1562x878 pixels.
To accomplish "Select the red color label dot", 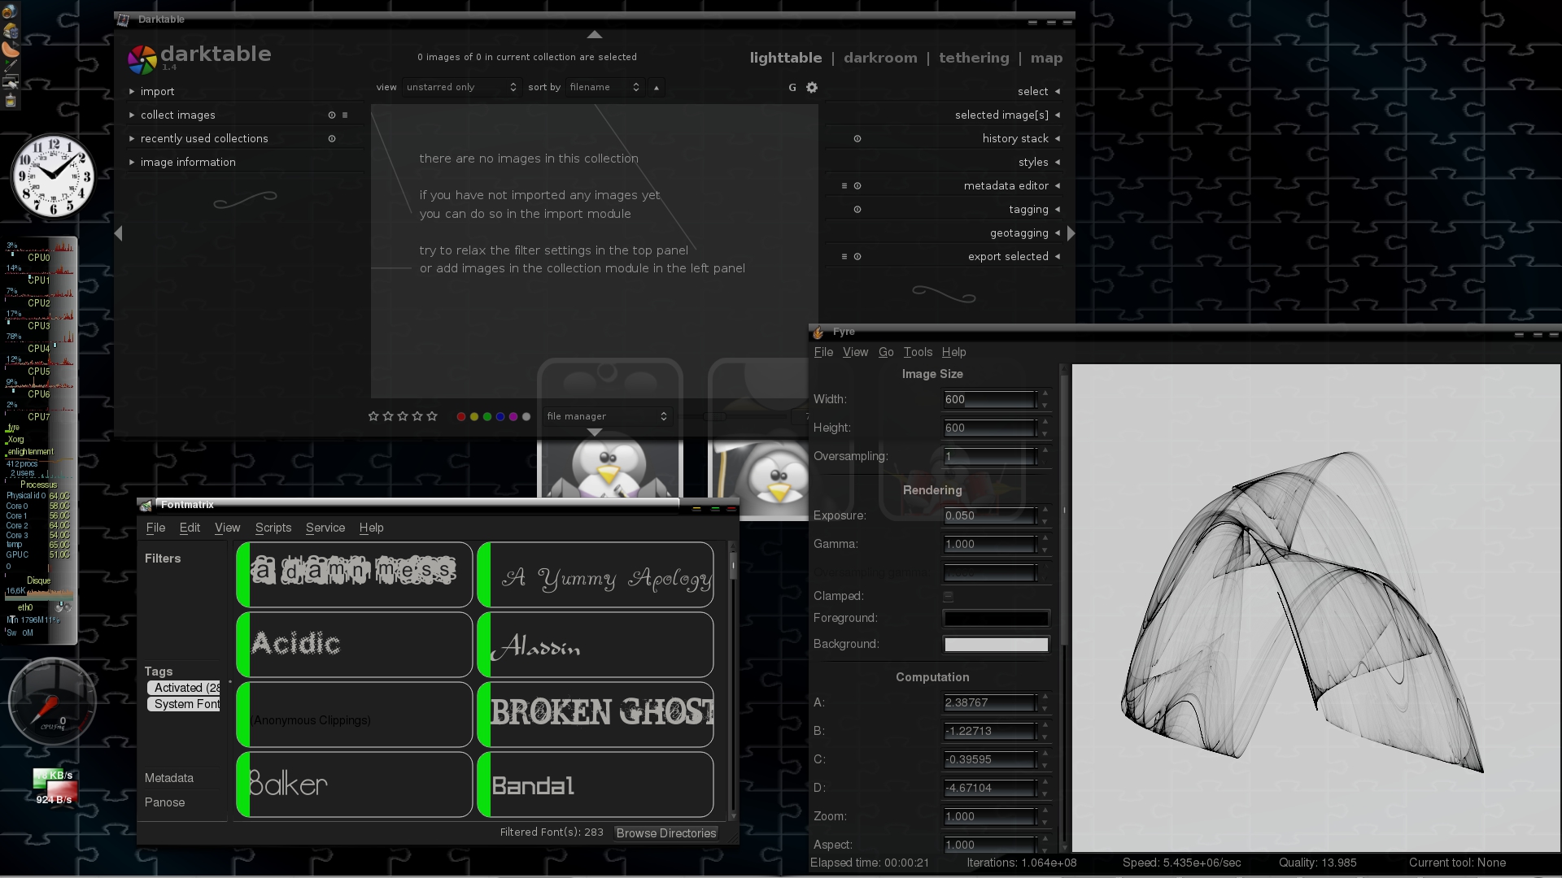I will point(461,417).
